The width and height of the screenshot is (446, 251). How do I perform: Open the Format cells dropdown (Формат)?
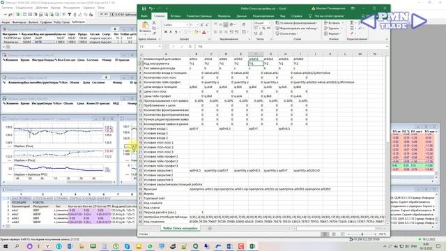(332, 33)
